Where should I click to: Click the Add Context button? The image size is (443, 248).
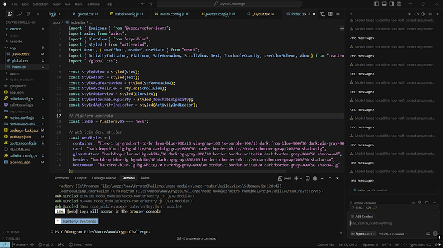[x=362, y=217]
